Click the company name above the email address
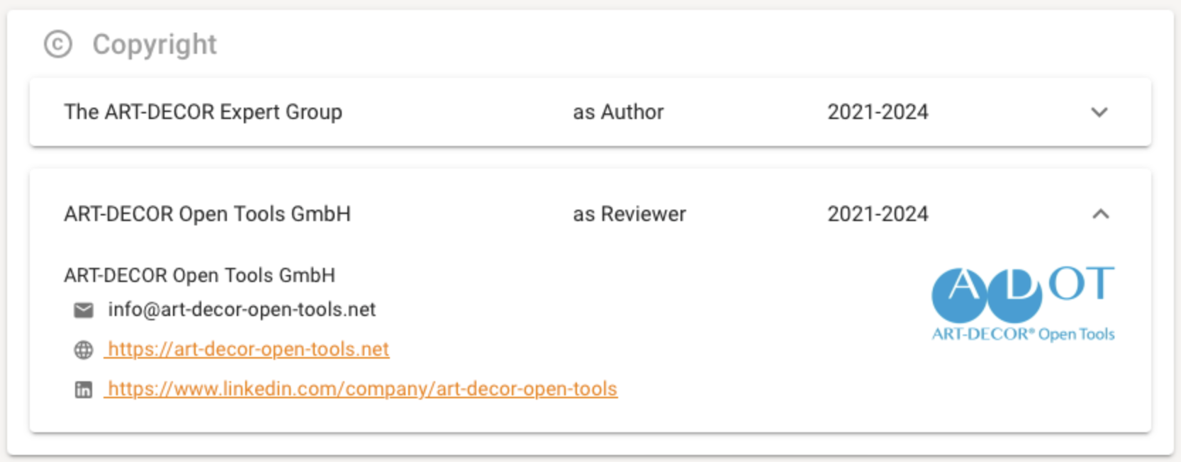This screenshot has height=462, width=1181. (x=199, y=275)
